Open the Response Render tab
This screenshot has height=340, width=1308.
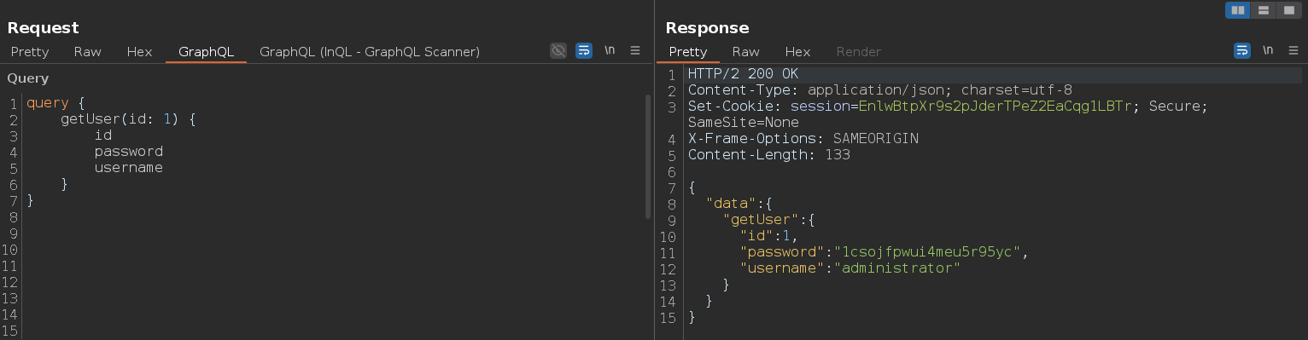[858, 52]
